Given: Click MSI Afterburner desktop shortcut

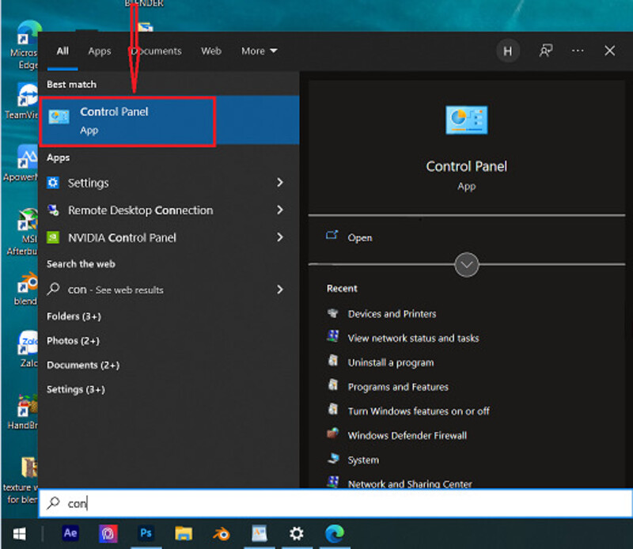Looking at the screenshot, I should pos(22,231).
